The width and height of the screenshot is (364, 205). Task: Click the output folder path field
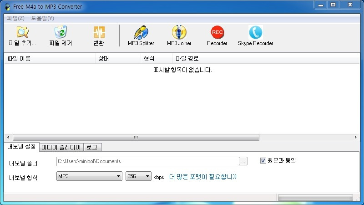click(x=147, y=161)
